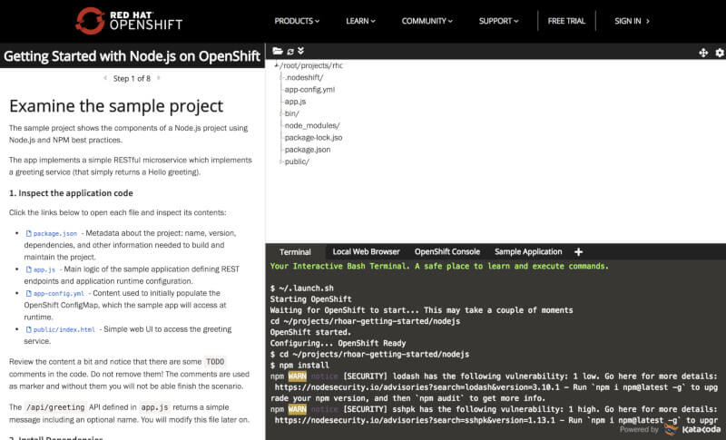
Task: Click double-chevron collapse icon in editor toolbar
Action: [x=300, y=51]
